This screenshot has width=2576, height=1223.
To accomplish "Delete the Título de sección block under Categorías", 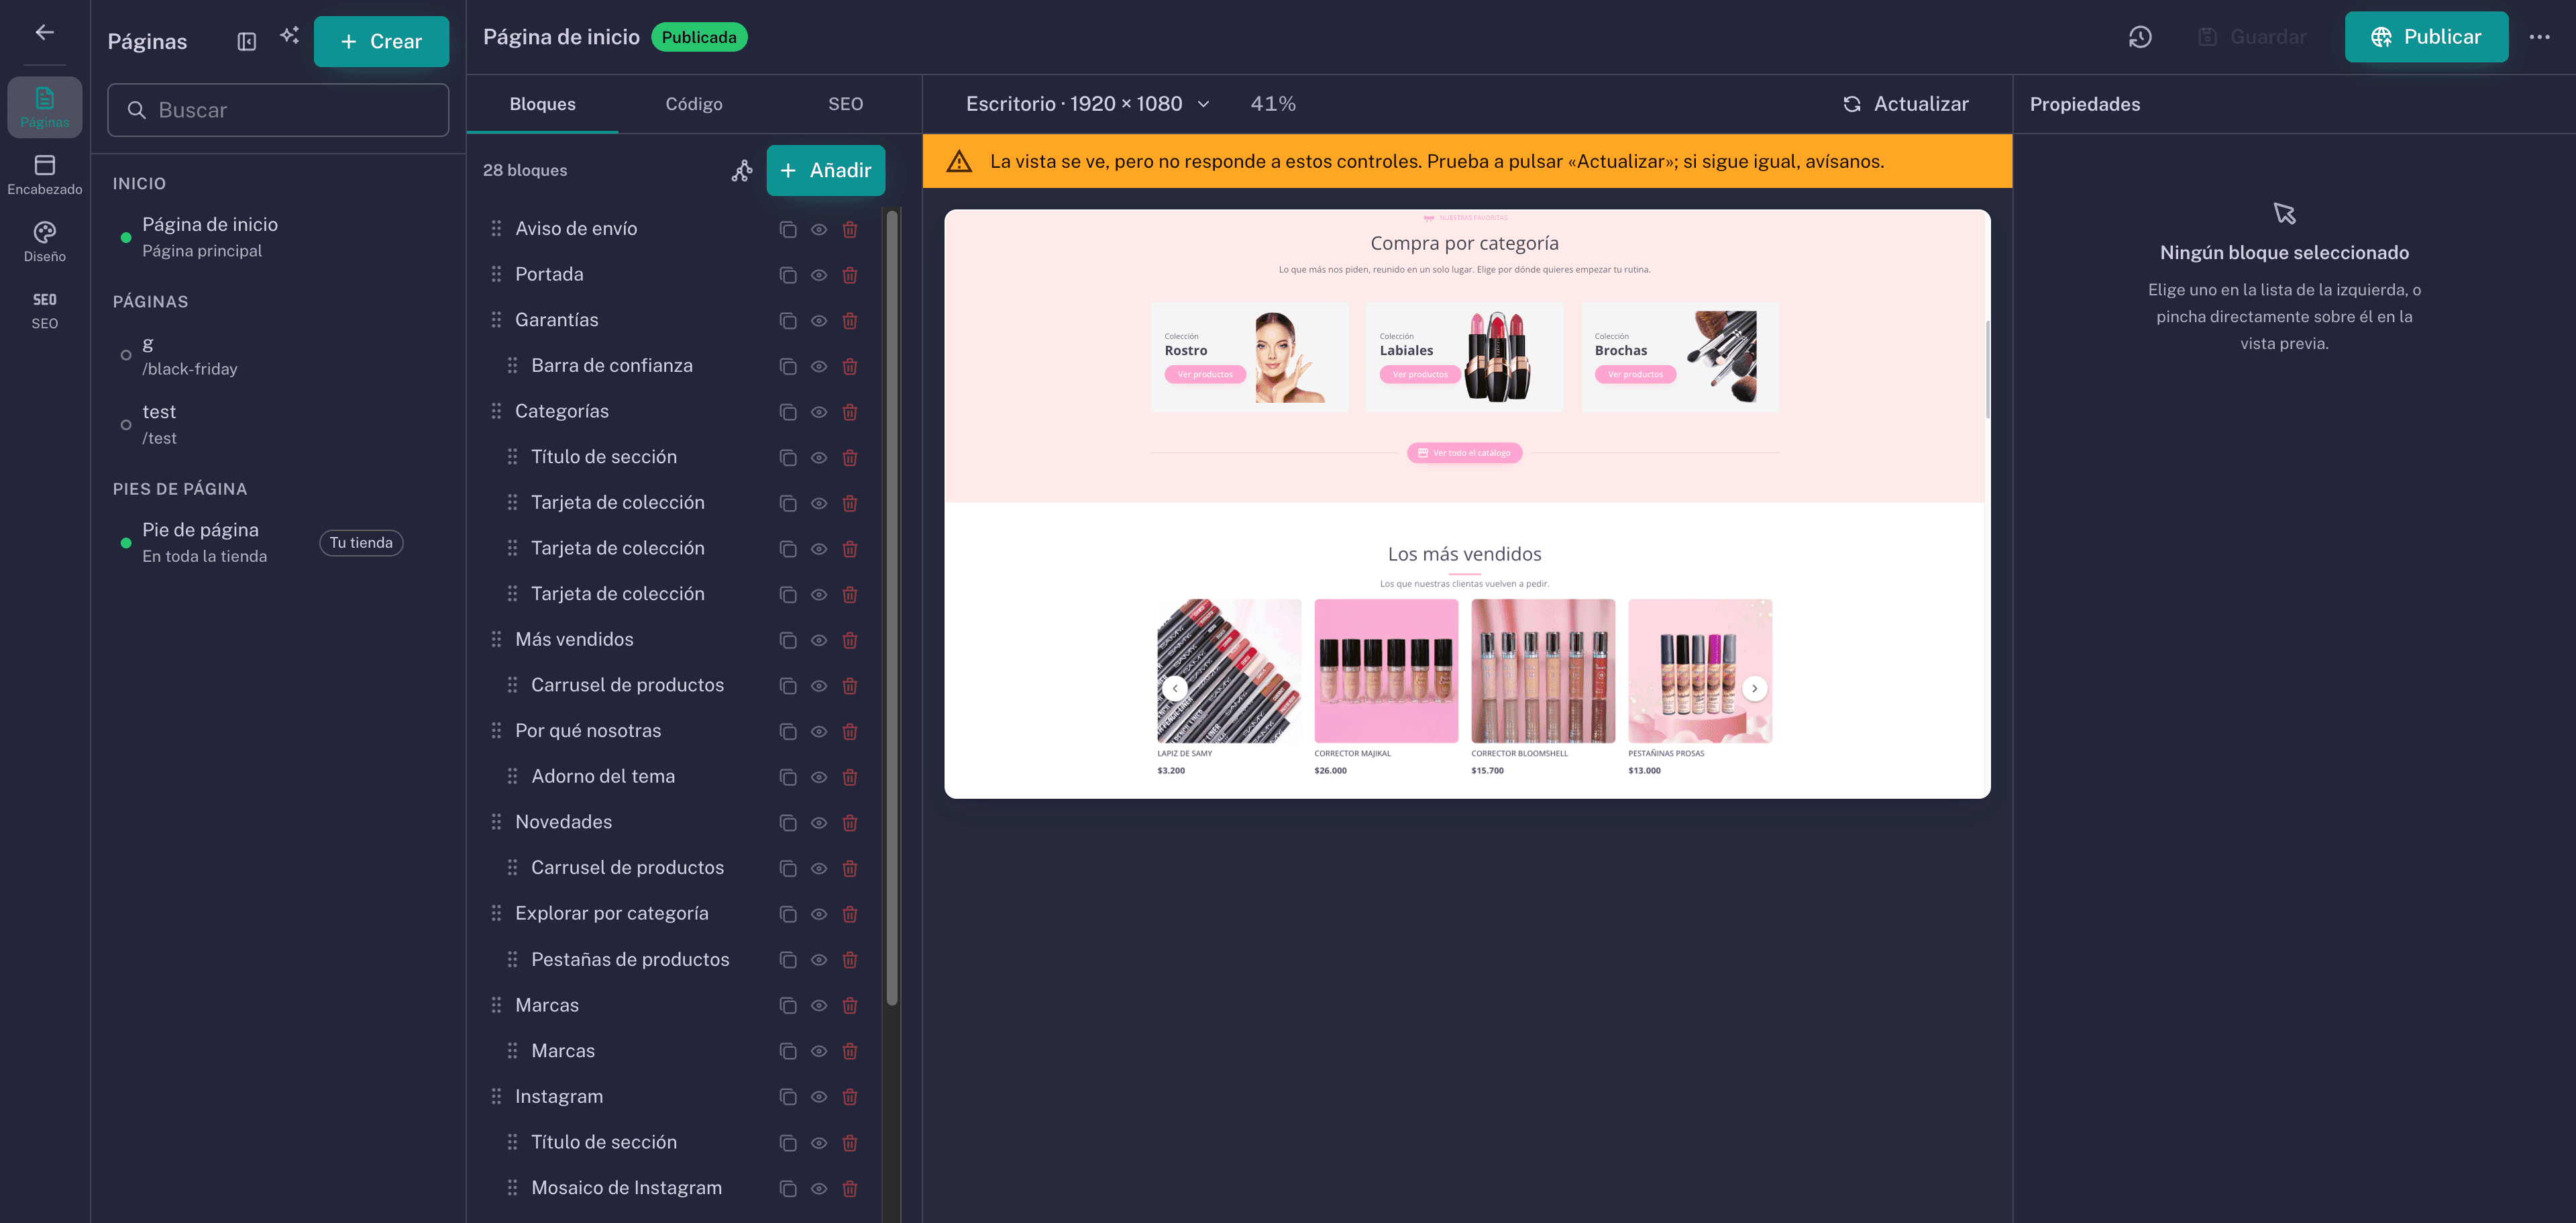I will (850, 457).
